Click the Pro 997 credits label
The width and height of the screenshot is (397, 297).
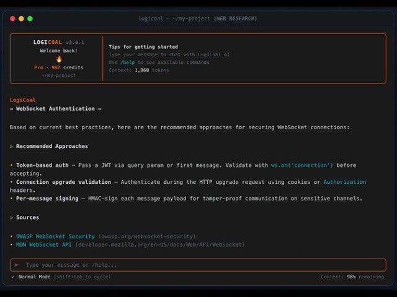[x=59, y=67]
